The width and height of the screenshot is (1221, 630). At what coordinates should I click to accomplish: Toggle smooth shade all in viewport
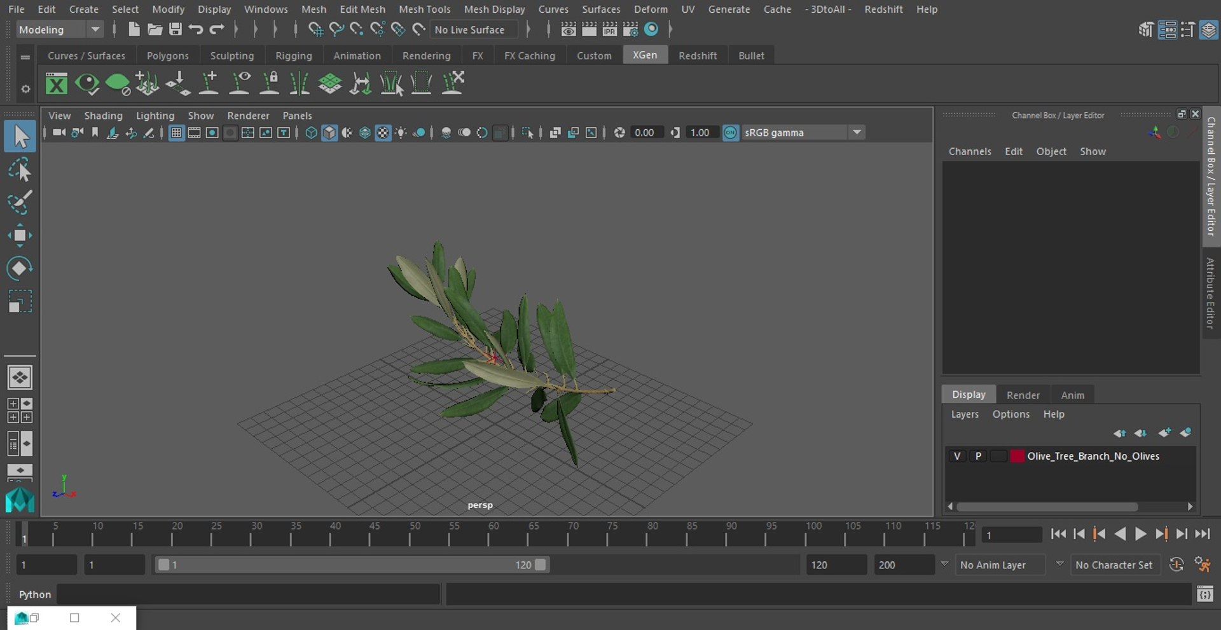329,132
